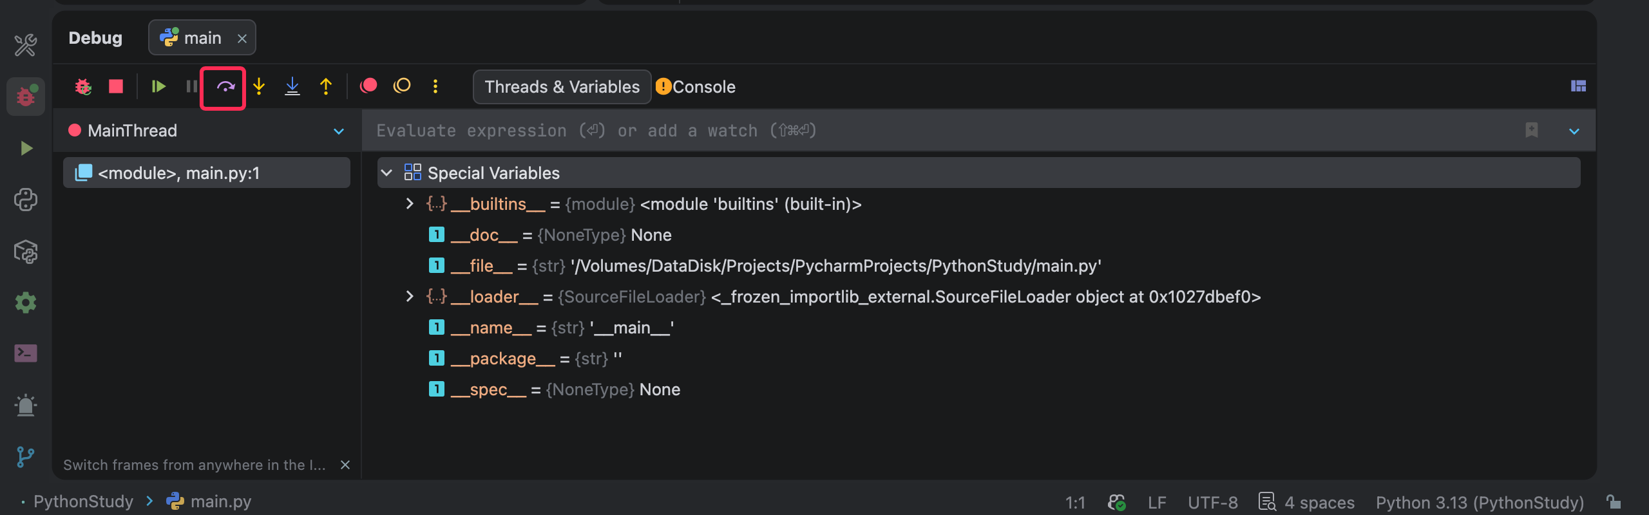The image size is (1649, 515).
Task: Click the Step Out arrow
Action: pos(326,86)
